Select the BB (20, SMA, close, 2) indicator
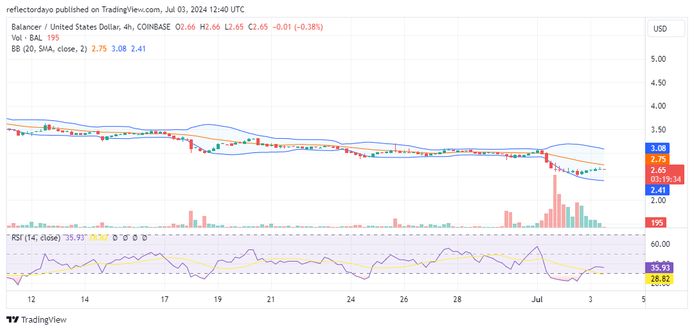This screenshot has width=694, height=331. click(x=50, y=49)
